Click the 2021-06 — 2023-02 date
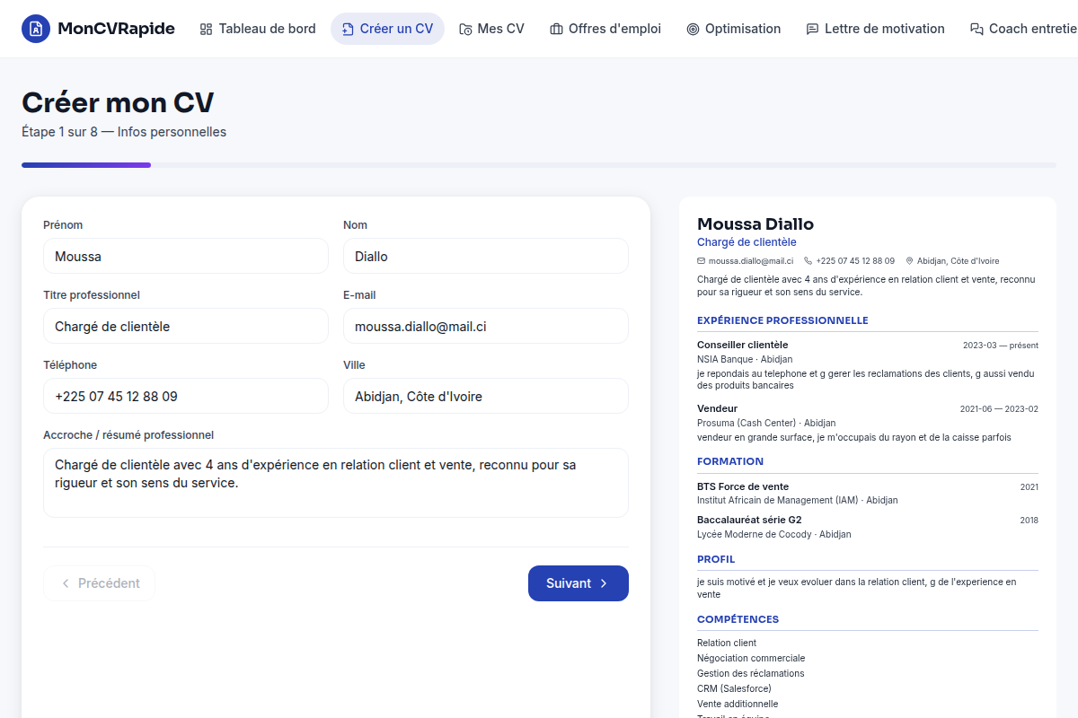The height and width of the screenshot is (718, 1078). click(x=999, y=409)
